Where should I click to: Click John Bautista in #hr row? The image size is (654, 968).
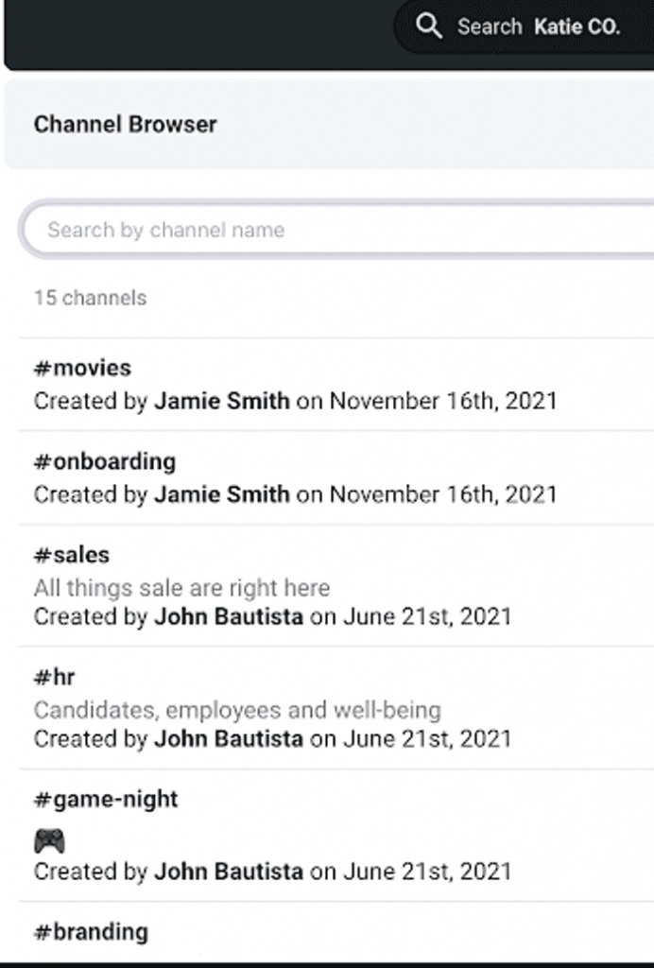pos(229,738)
